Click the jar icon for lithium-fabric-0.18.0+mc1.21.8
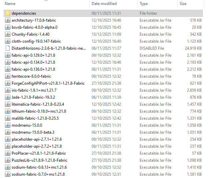 click(8, 111)
